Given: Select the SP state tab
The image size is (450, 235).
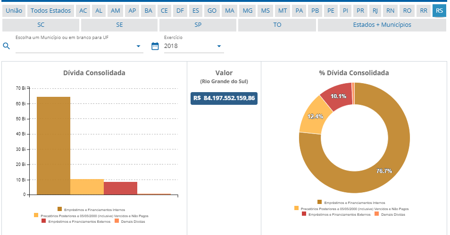Looking at the screenshot, I should click(x=198, y=25).
